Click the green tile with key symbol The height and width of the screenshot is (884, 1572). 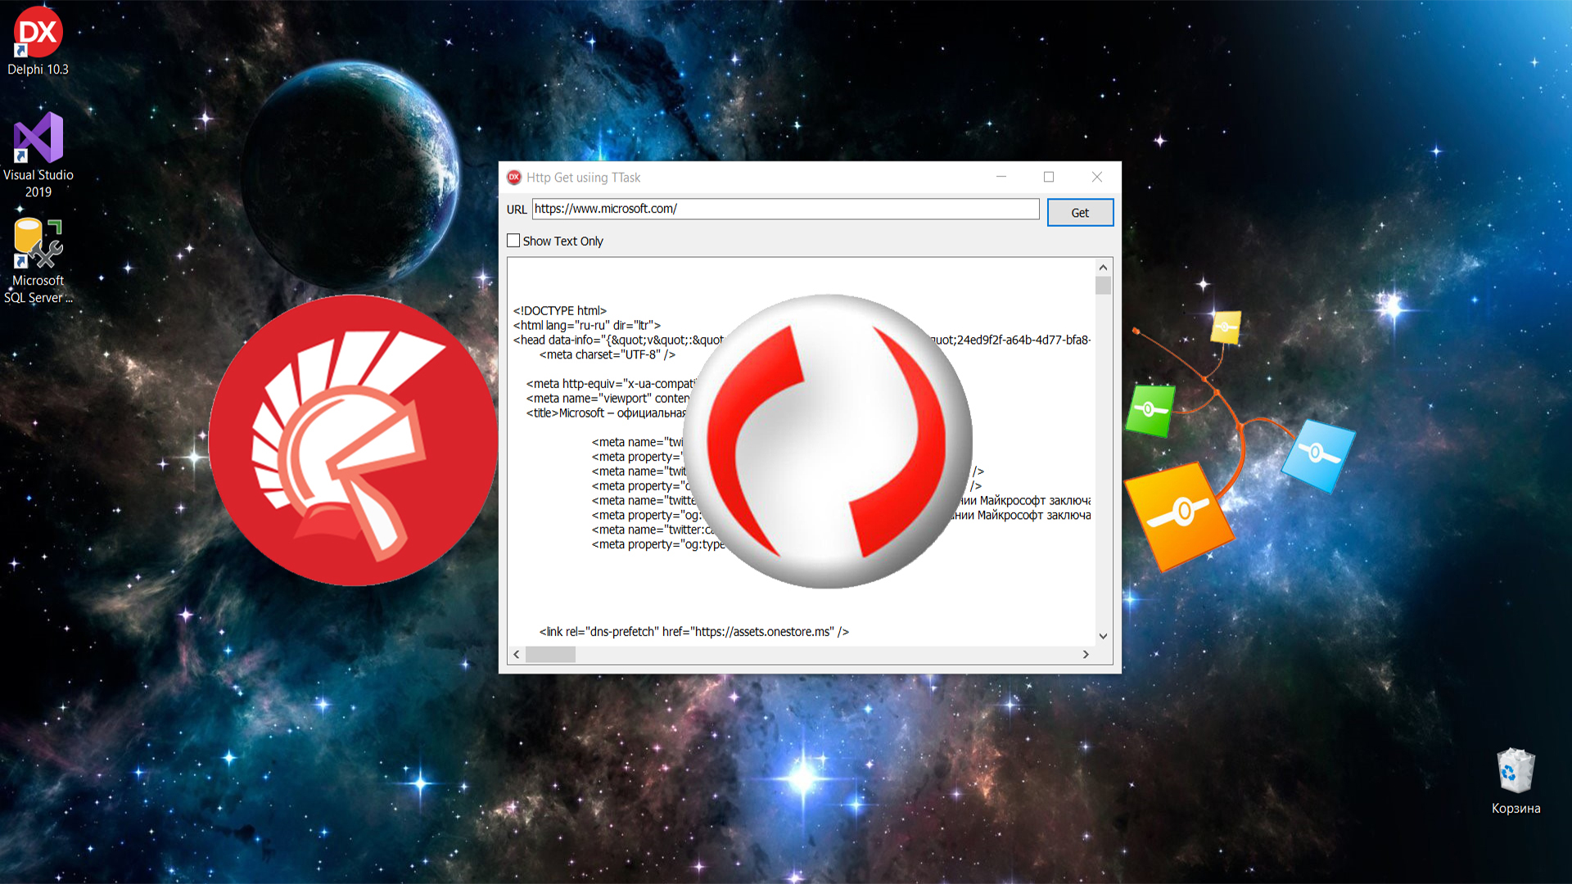pos(1150,409)
